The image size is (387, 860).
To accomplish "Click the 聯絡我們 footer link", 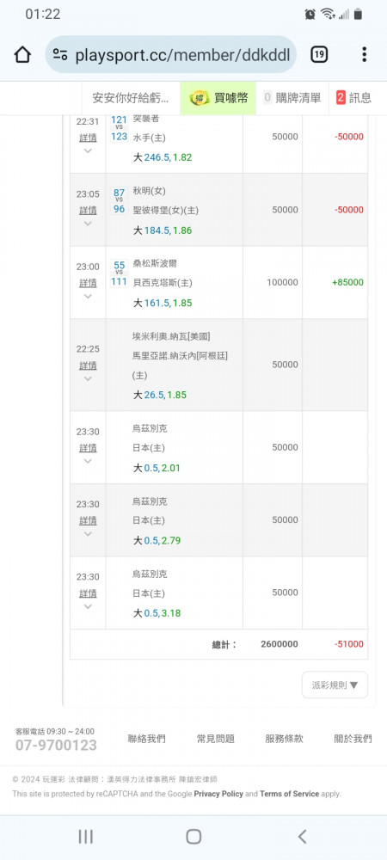I will tap(146, 739).
